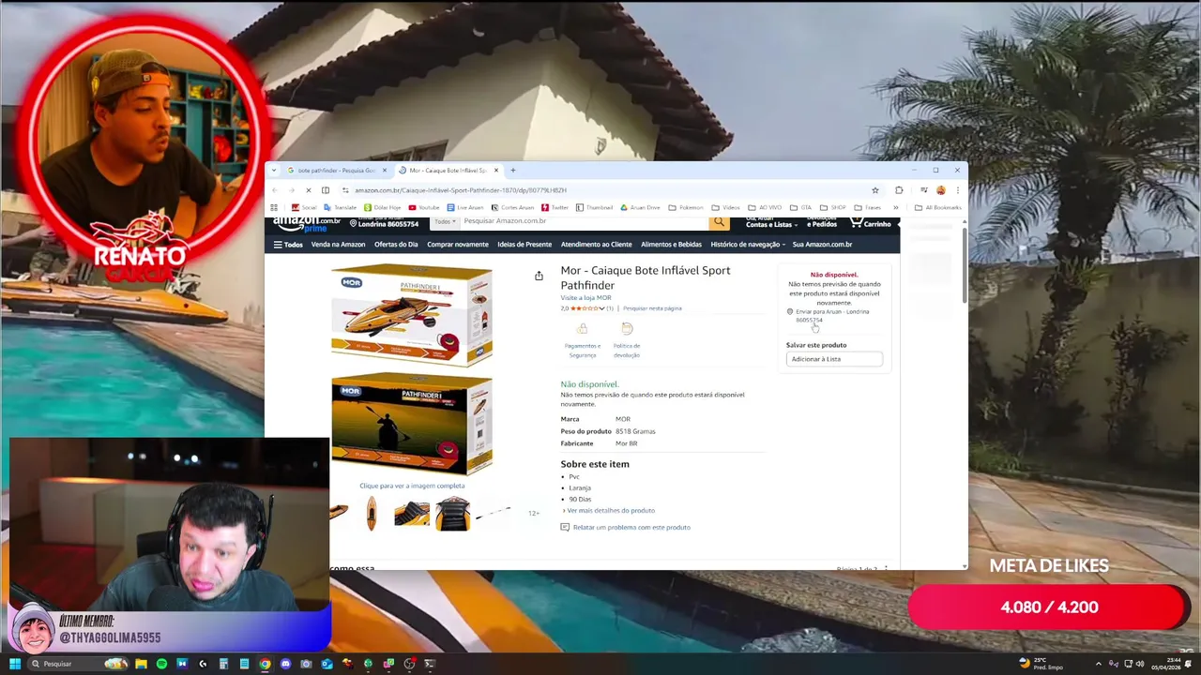Open the Sua Amazon.com.br link

[822, 245]
